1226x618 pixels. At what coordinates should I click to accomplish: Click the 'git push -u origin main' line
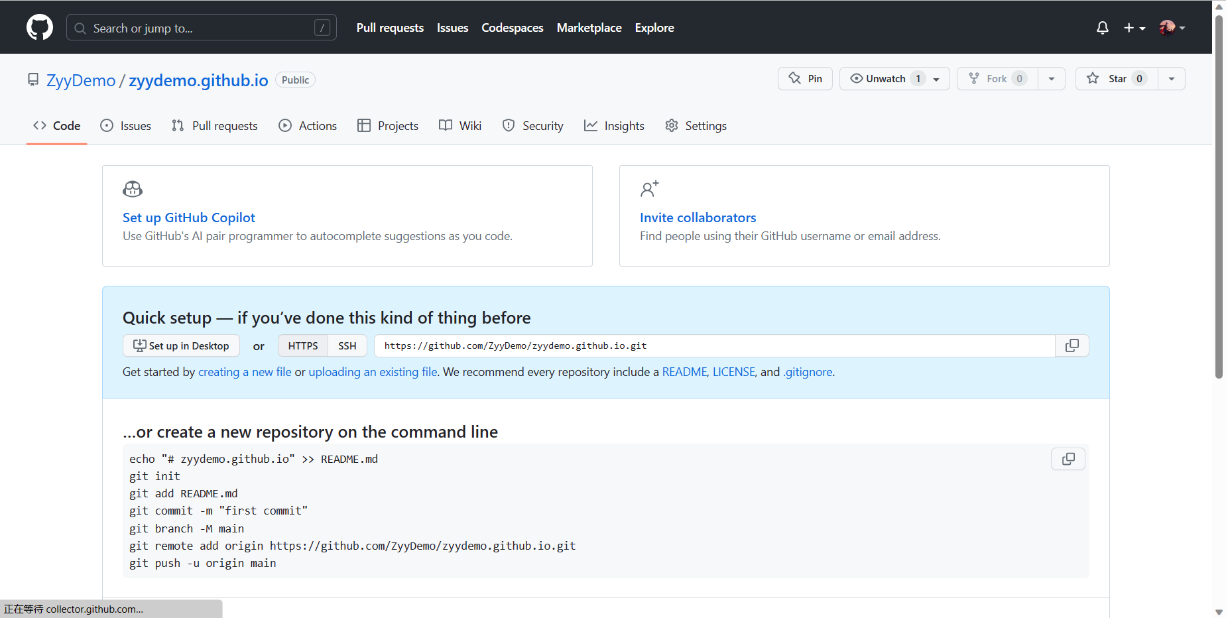pyautogui.click(x=203, y=563)
